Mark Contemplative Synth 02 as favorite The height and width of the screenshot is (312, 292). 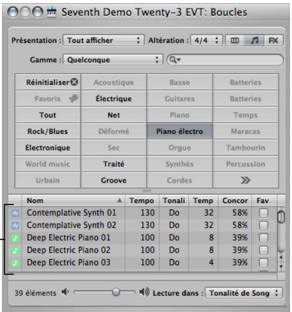pyautogui.click(x=264, y=226)
